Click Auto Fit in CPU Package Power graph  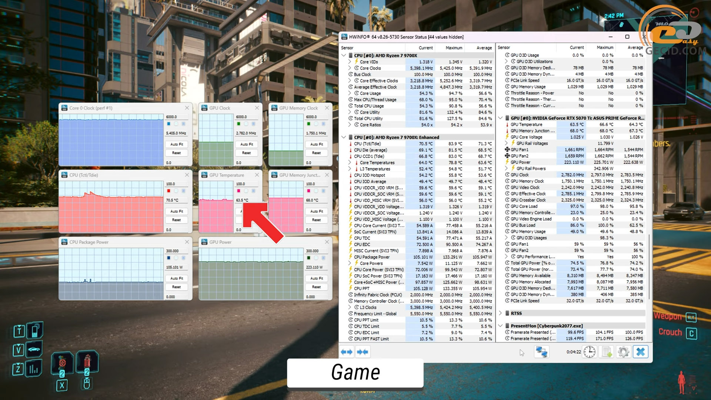(177, 278)
